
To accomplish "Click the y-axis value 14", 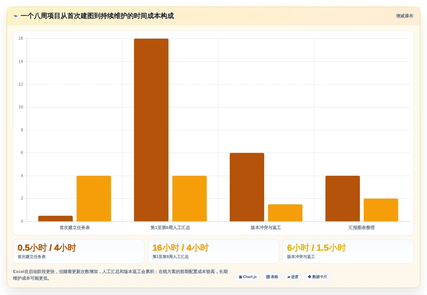I will point(21,61).
